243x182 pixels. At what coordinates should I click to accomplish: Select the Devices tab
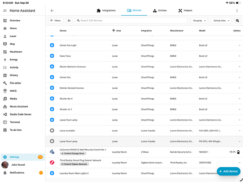pos(134,11)
